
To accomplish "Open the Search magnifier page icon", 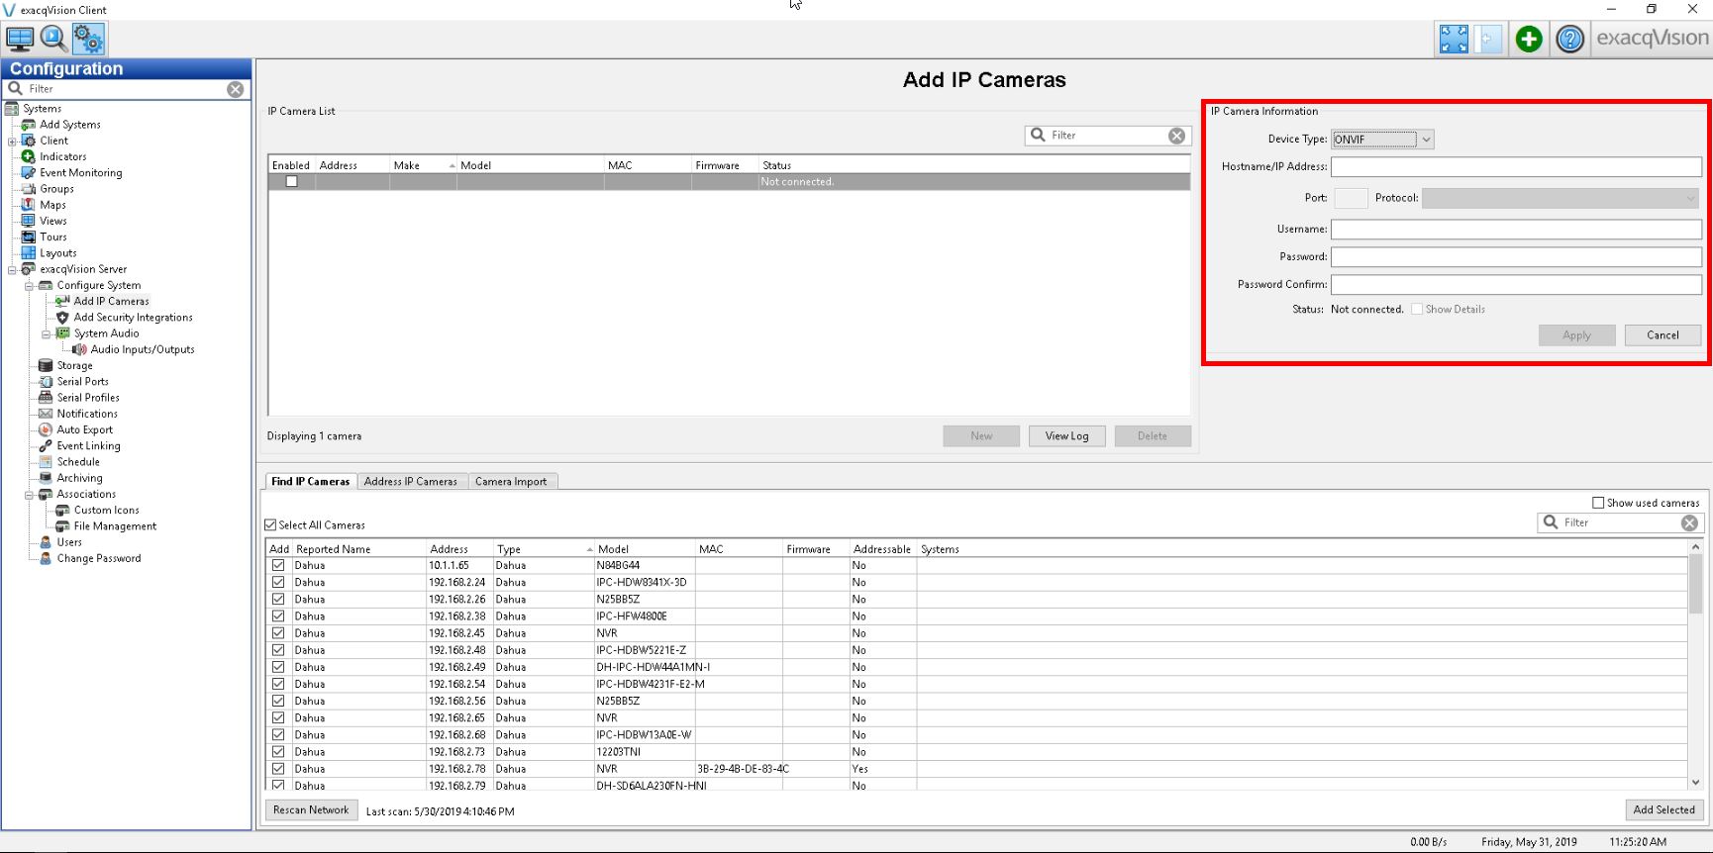I will 53,39.
